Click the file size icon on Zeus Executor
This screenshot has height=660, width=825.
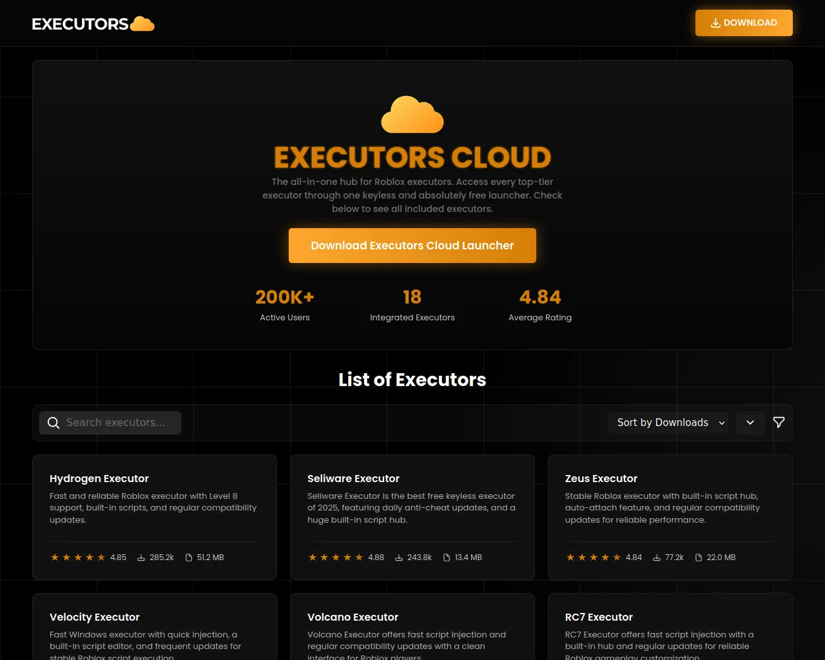pyautogui.click(x=699, y=558)
